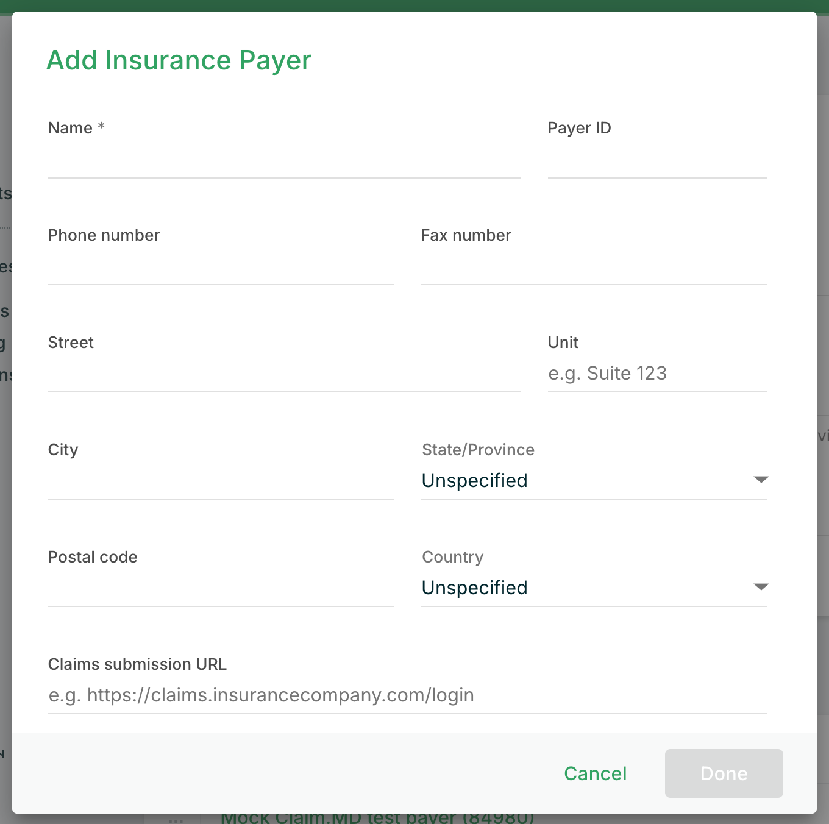Click the Country dropdown arrow

pyautogui.click(x=761, y=587)
